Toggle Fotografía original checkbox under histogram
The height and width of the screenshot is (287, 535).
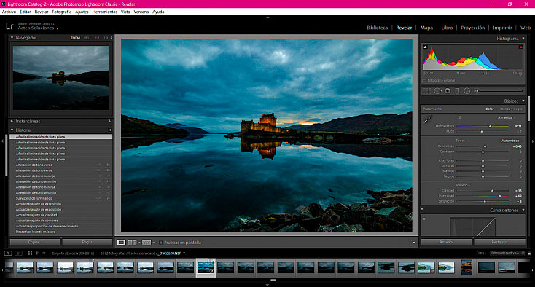(x=424, y=80)
